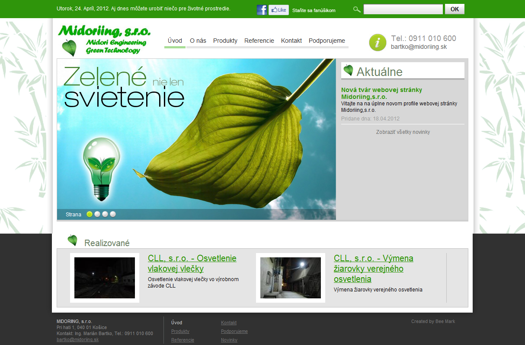Viewport: 525px width, 345px height.
Task: Click the leaf icon beside Realizované
Action: 73,241
